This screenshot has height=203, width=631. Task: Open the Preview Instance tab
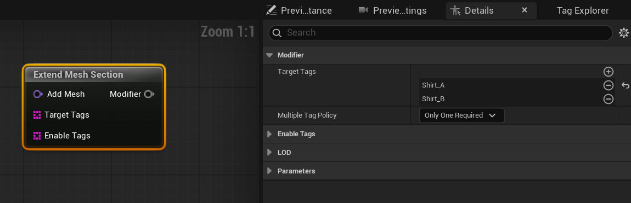point(299,10)
